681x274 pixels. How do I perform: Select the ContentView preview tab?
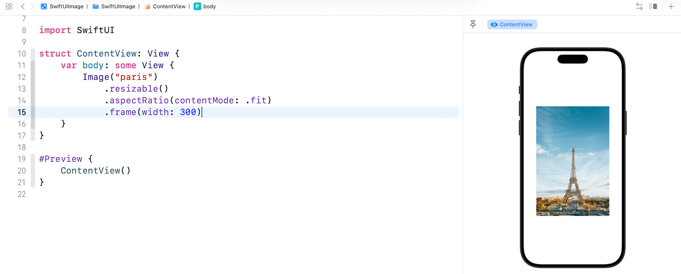[x=512, y=24]
